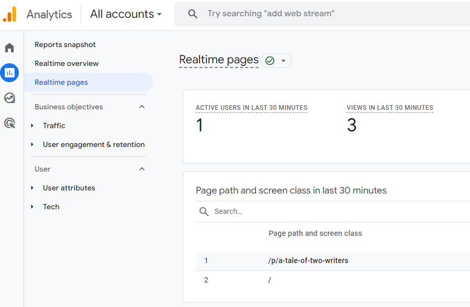This screenshot has height=307, width=470.
Task: Click the Active users in last 30 minutes label
Action: click(251, 108)
